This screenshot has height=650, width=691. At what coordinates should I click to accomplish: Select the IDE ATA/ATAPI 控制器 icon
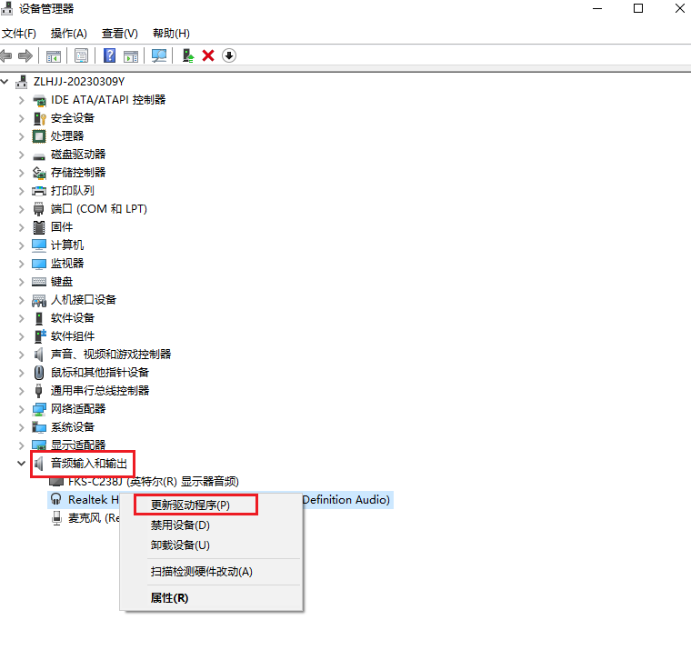point(39,101)
